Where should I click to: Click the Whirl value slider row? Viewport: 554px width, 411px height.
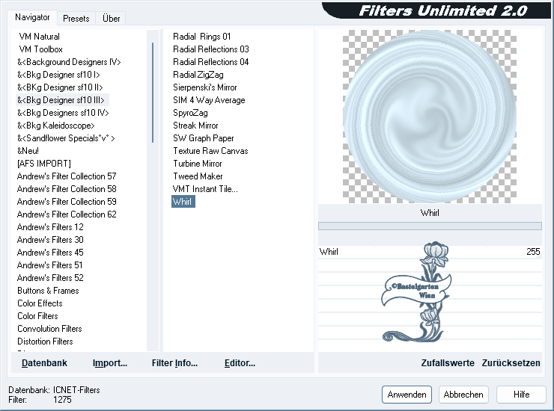(430, 252)
